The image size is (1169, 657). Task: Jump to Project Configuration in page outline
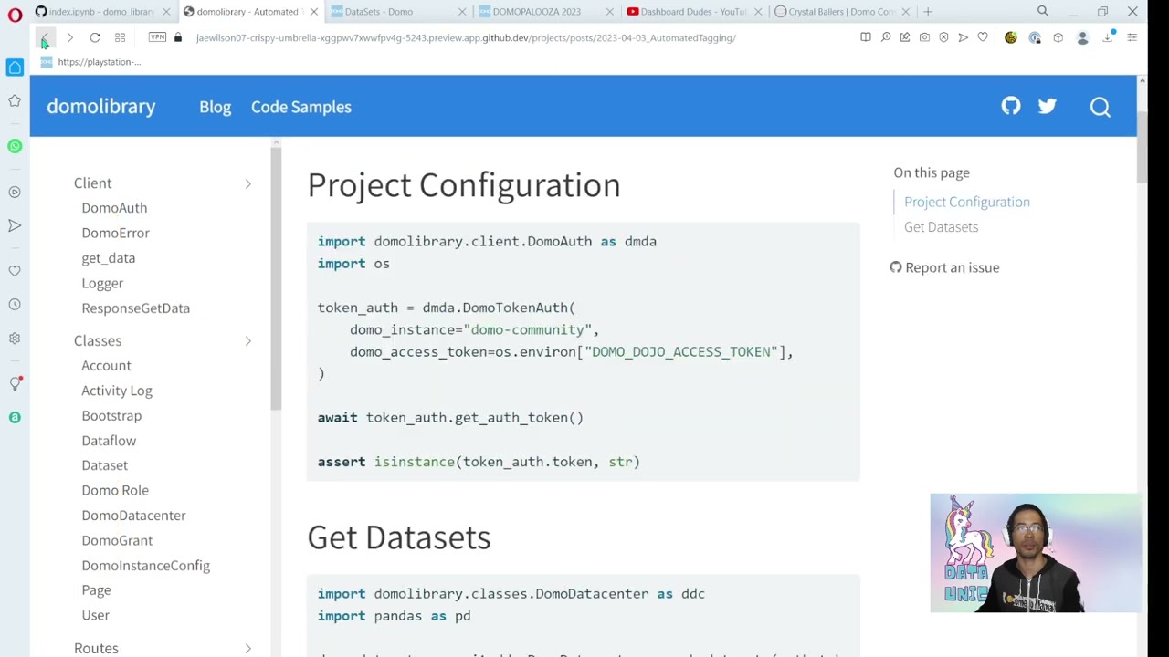(967, 202)
